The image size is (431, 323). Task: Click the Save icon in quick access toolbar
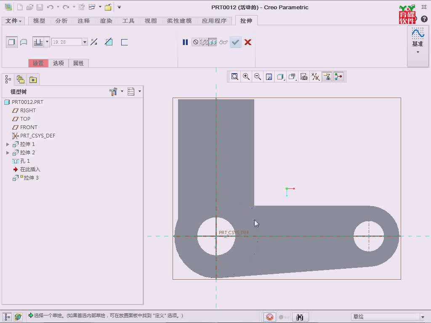[x=40, y=7]
